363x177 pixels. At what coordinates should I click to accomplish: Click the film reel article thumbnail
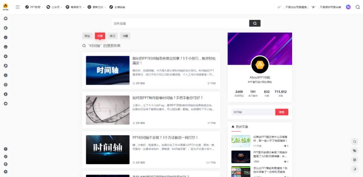click(108, 110)
